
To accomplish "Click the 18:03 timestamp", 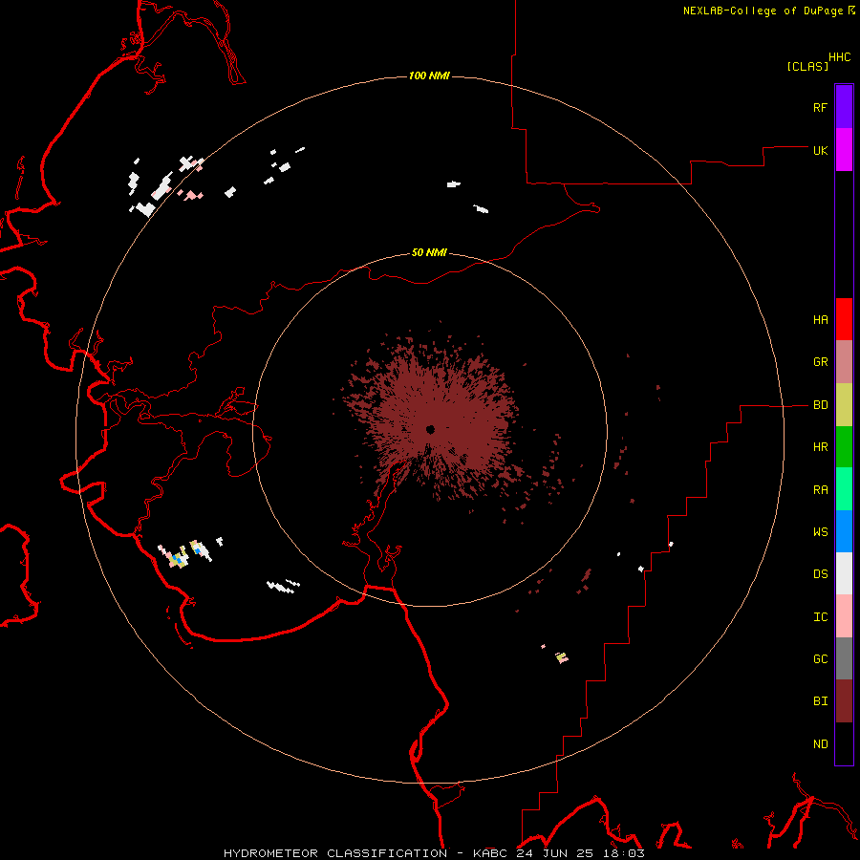I will (x=624, y=853).
